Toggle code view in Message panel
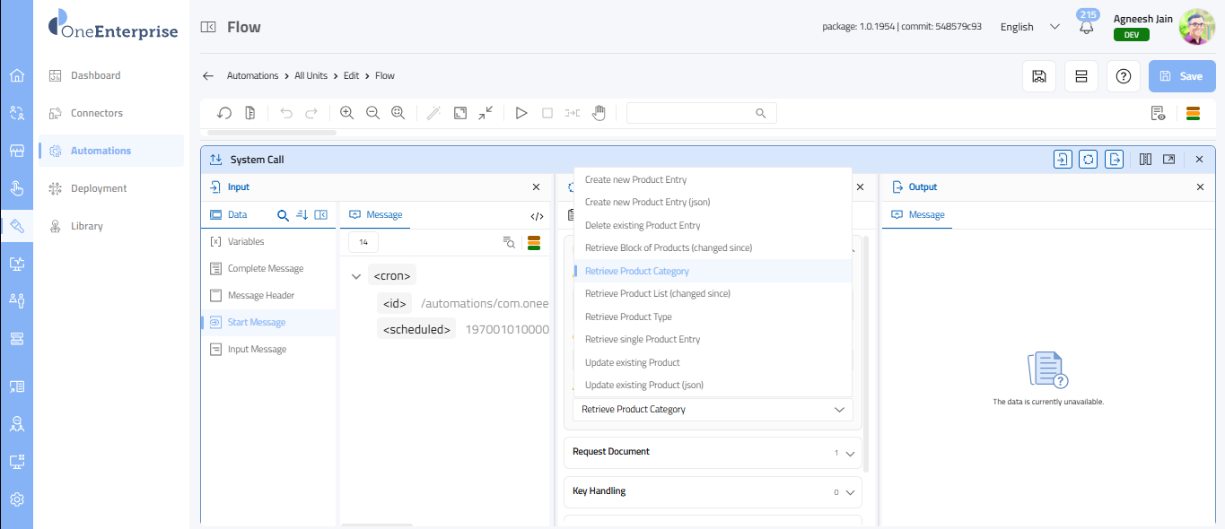 click(537, 216)
